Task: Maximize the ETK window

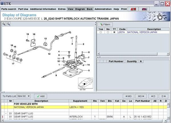Action: 162,4
